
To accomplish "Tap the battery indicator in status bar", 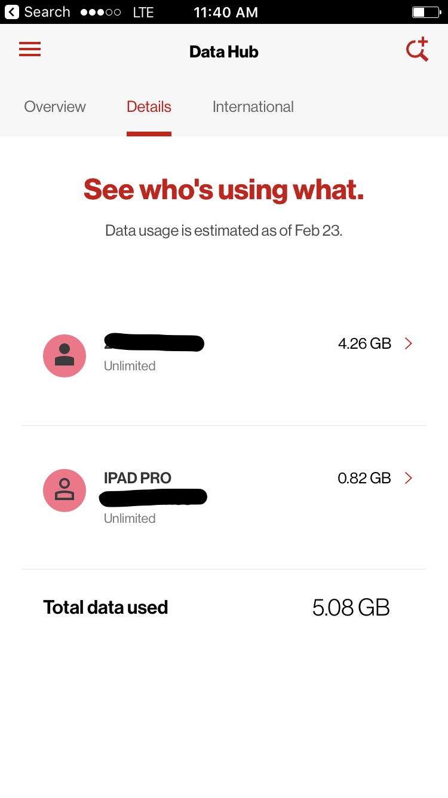I will click(x=425, y=12).
